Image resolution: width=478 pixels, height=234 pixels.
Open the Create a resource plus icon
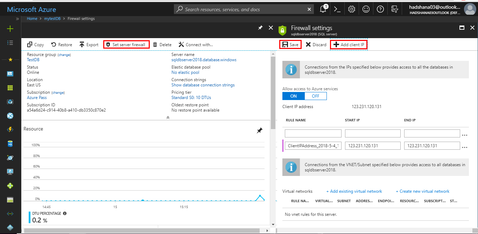(x=10, y=29)
